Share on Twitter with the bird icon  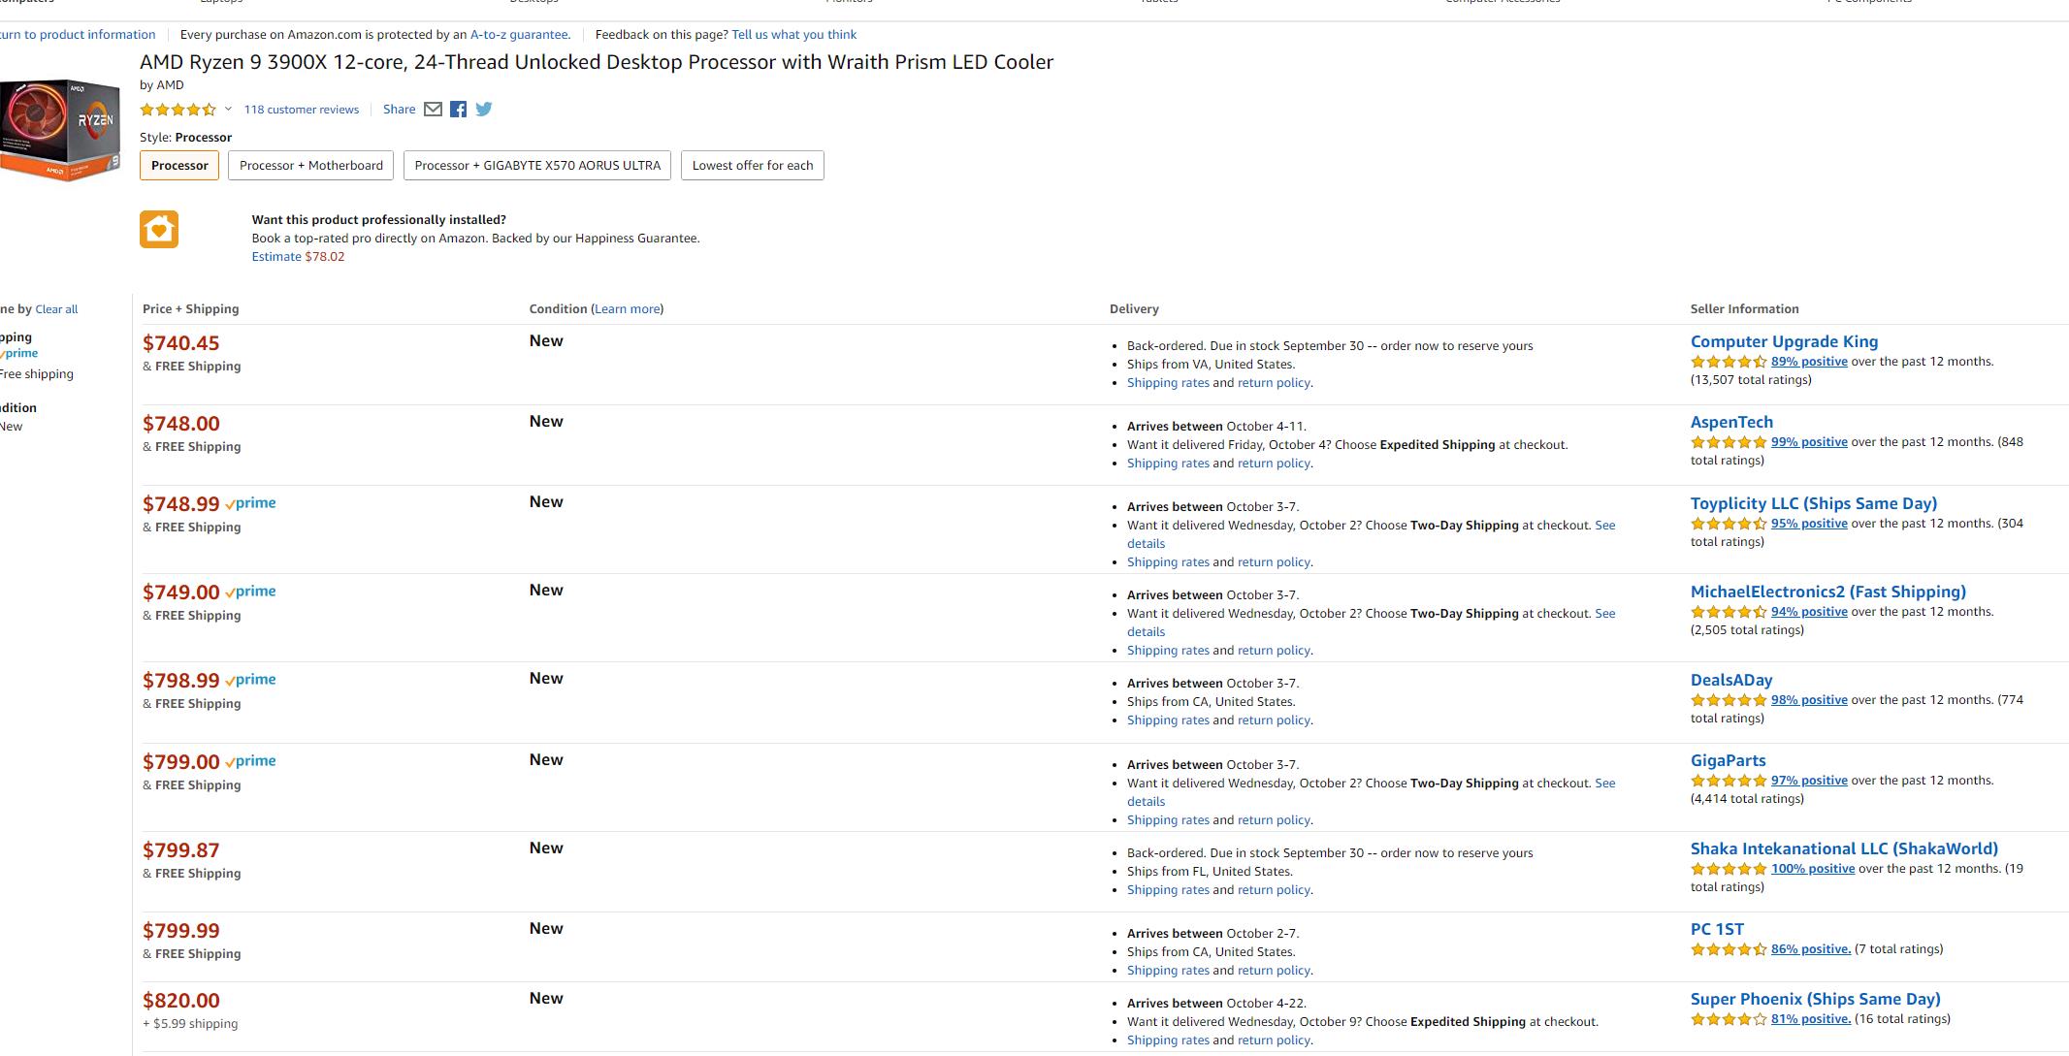(x=484, y=110)
